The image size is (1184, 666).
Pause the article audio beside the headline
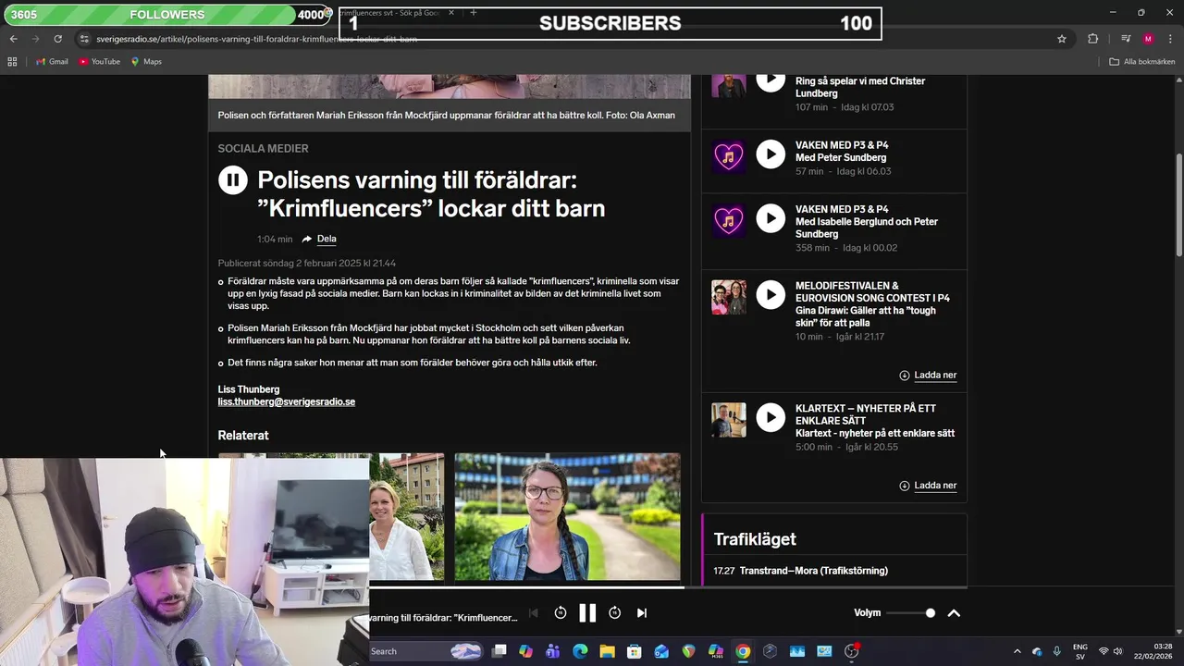point(233,179)
